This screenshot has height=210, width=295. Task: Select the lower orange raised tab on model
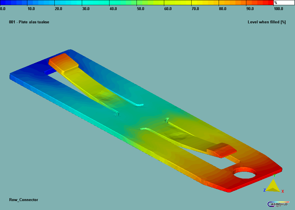pyautogui.click(x=222, y=150)
